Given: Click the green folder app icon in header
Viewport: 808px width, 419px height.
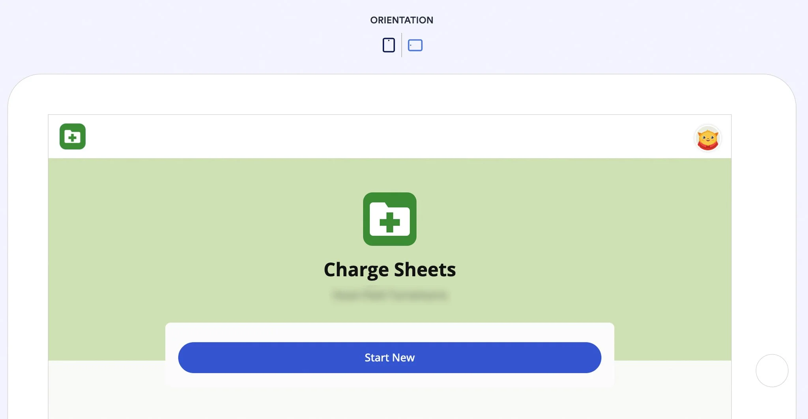Looking at the screenshot, I should (73, 137).
